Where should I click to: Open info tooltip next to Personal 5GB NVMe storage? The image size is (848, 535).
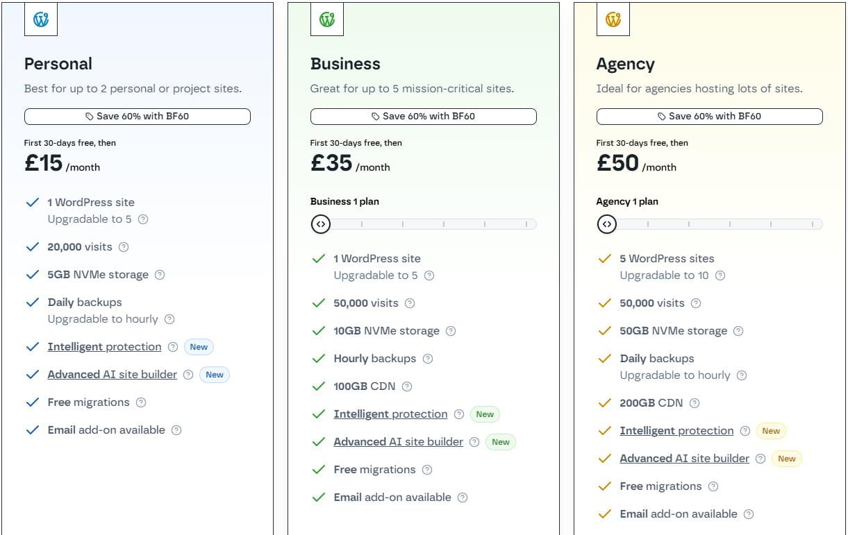coord(160,275)
